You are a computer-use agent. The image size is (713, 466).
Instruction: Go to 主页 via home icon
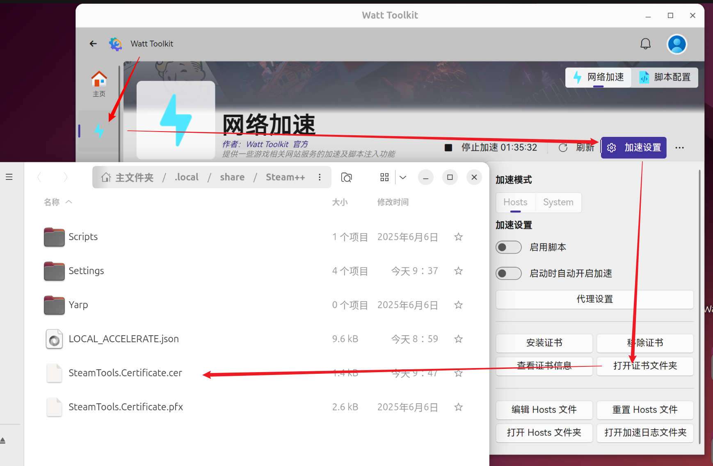tap(99, 82)
